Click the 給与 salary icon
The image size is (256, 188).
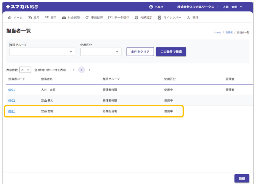click(30, 18)
